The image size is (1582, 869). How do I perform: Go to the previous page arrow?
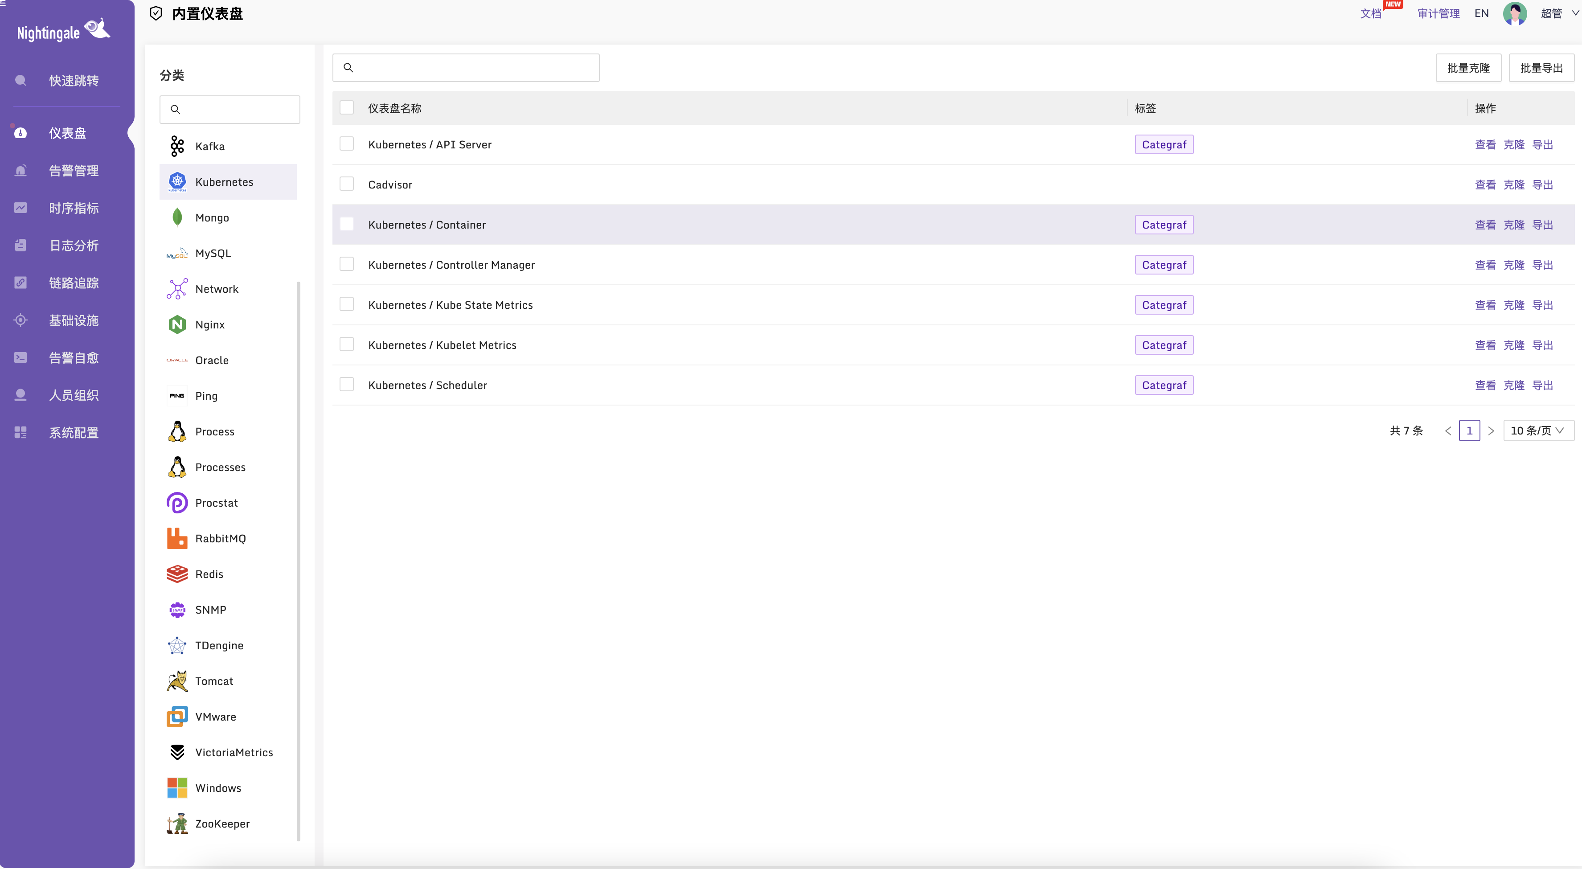1448,430
